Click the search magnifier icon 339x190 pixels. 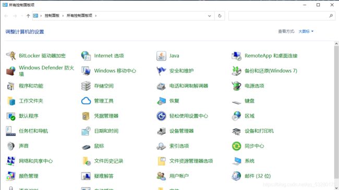331,16
